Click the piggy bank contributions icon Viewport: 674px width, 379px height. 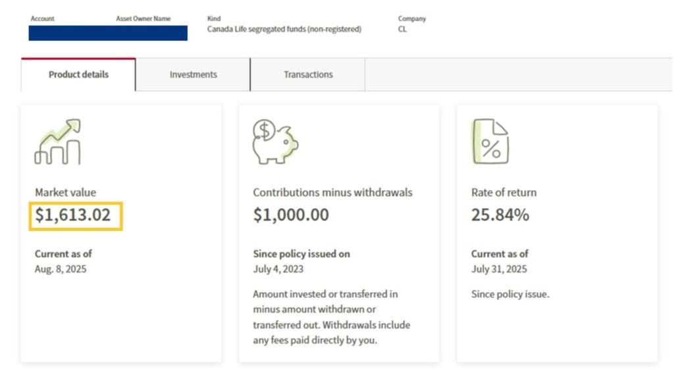(x=274, y=142)
